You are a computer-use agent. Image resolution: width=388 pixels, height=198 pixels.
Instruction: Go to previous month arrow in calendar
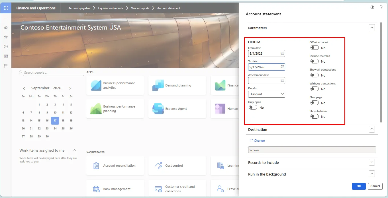[x=24, y=88]
